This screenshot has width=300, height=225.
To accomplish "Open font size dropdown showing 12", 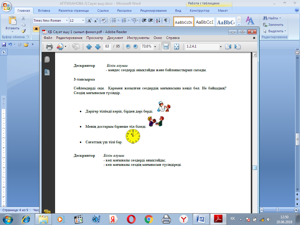I will coord(83,21).
